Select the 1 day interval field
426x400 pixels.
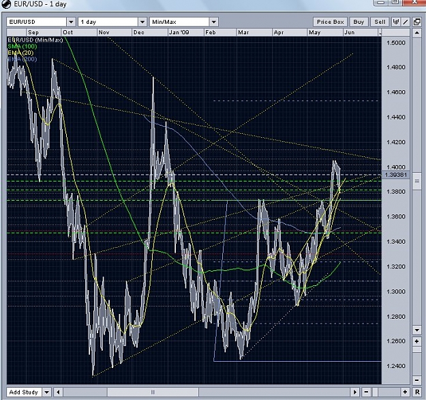coord(108,22)
